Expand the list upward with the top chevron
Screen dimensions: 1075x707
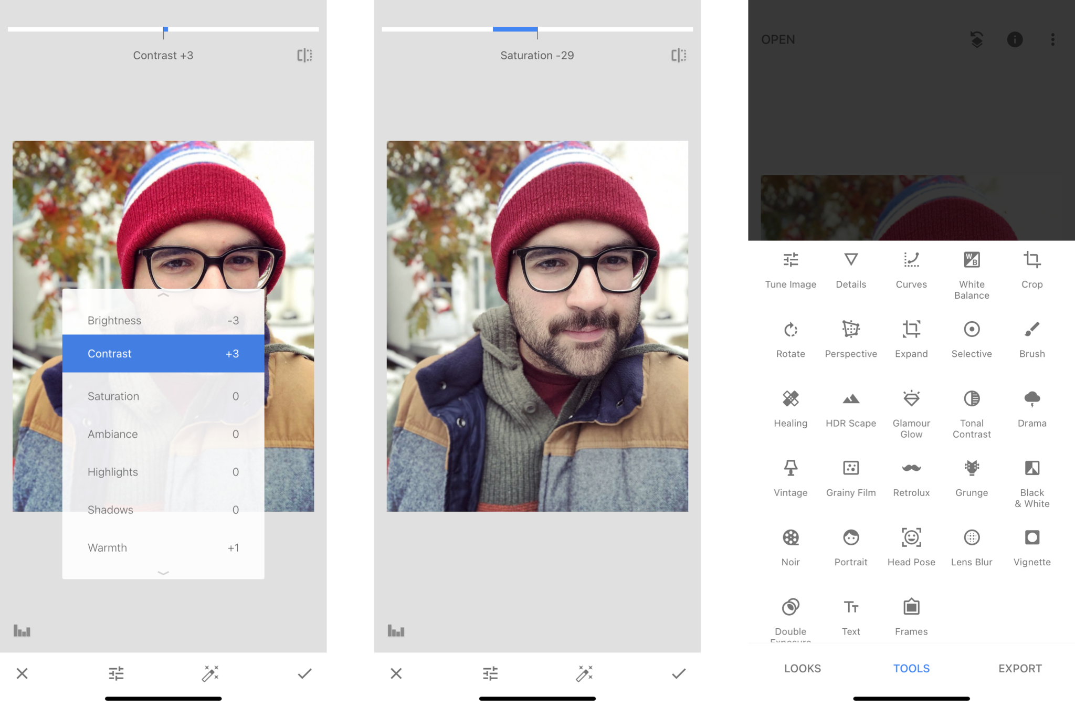163,295
